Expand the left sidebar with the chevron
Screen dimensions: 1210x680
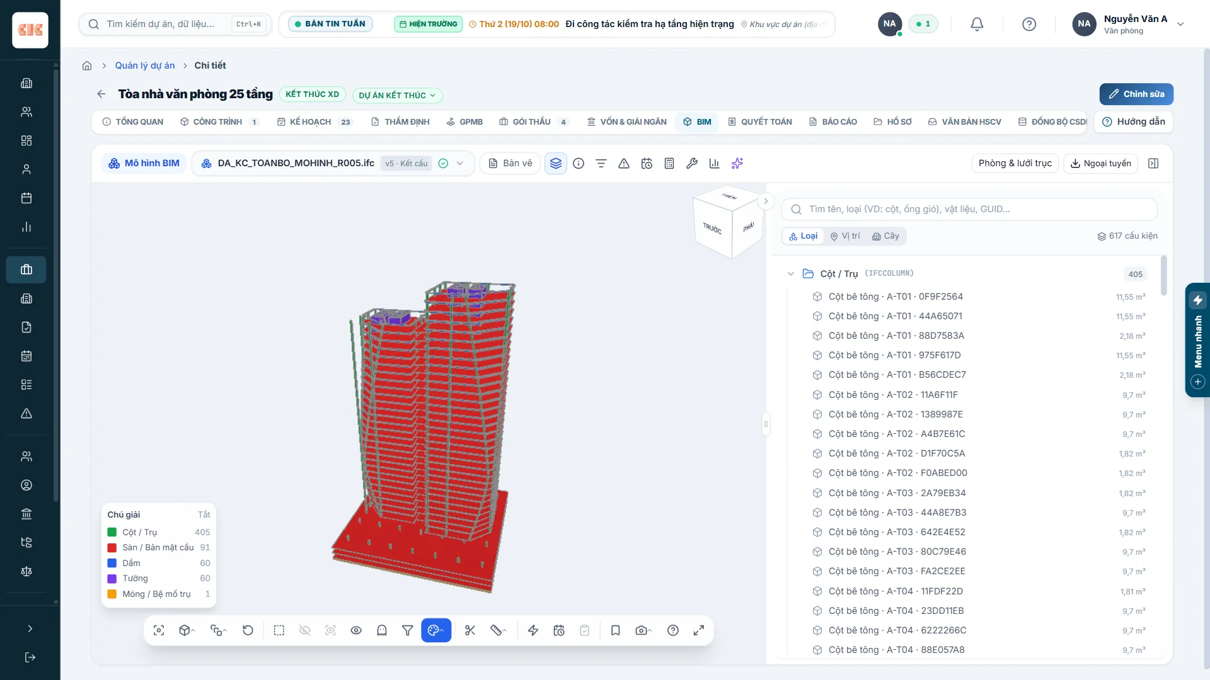(30, 628)
